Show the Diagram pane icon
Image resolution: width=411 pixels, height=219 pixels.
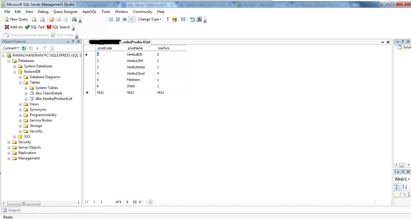(x=110, y=19)
